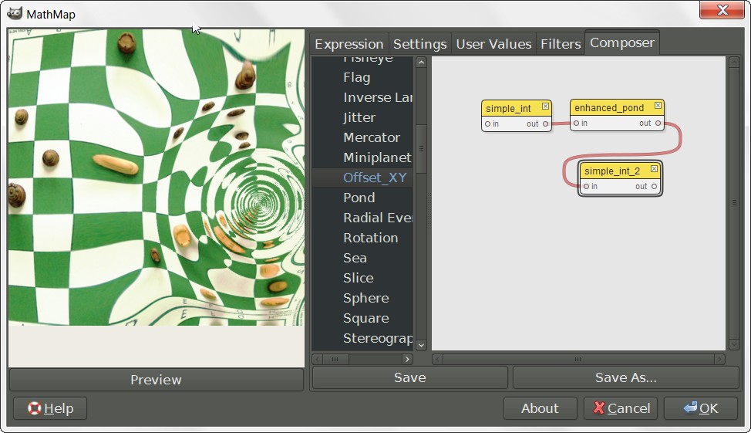Click the simple_int_2 node's out port
The width and height of the screenshot is (751, 433).
655,187
